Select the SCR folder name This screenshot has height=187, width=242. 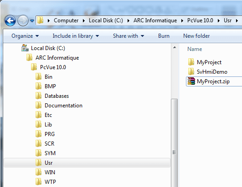click(49, 144)
